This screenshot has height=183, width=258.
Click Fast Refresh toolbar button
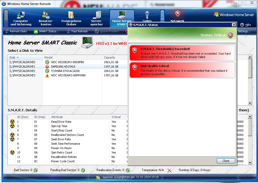(77, 31)
